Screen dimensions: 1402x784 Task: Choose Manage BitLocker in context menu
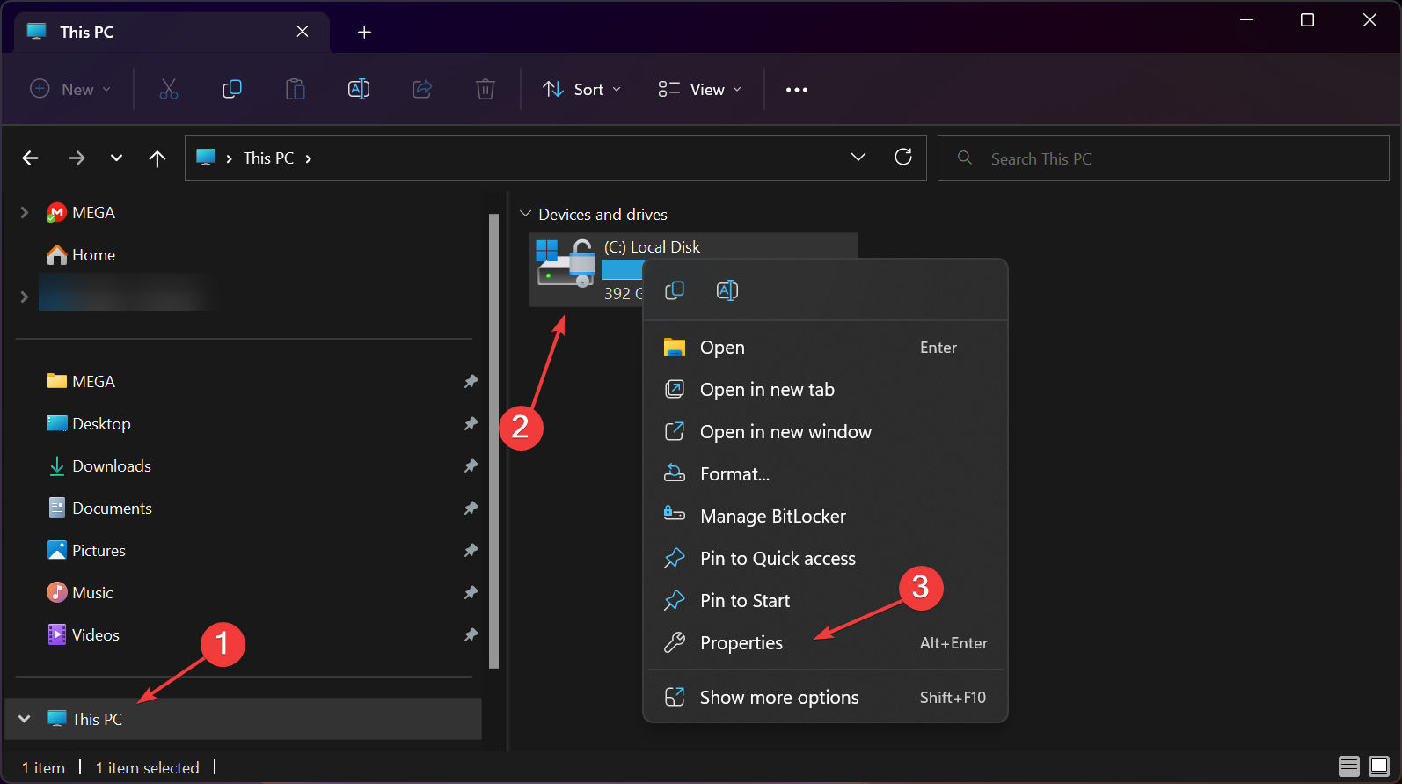pyautogui.click(x=772, y=517)
